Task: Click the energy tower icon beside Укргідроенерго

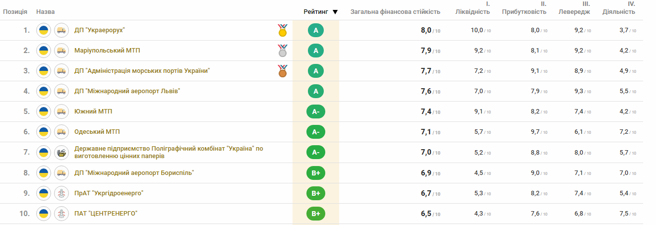Action: tap(61, 193)
